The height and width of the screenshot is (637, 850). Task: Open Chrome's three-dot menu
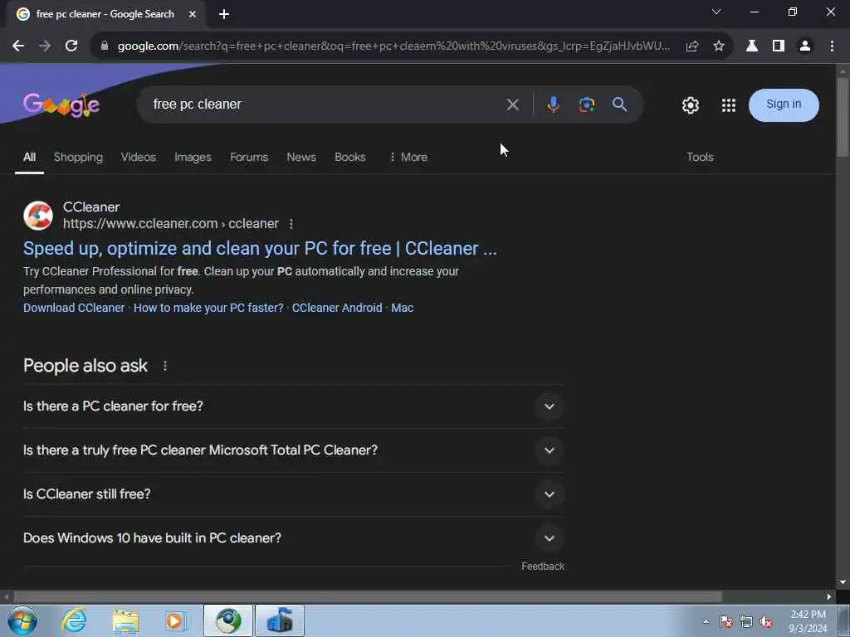832,46
